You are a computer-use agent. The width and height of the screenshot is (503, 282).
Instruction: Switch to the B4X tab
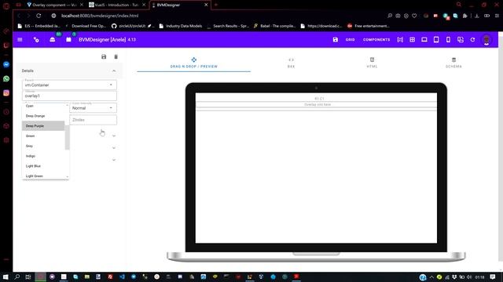[291, 63]
